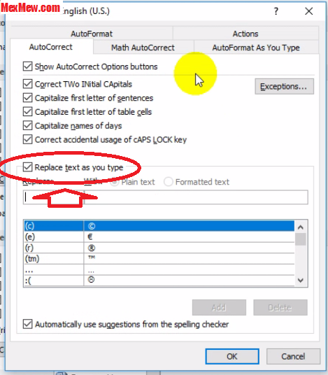
Task: Dismiss the dialog with Cancel
Action: 293,356
